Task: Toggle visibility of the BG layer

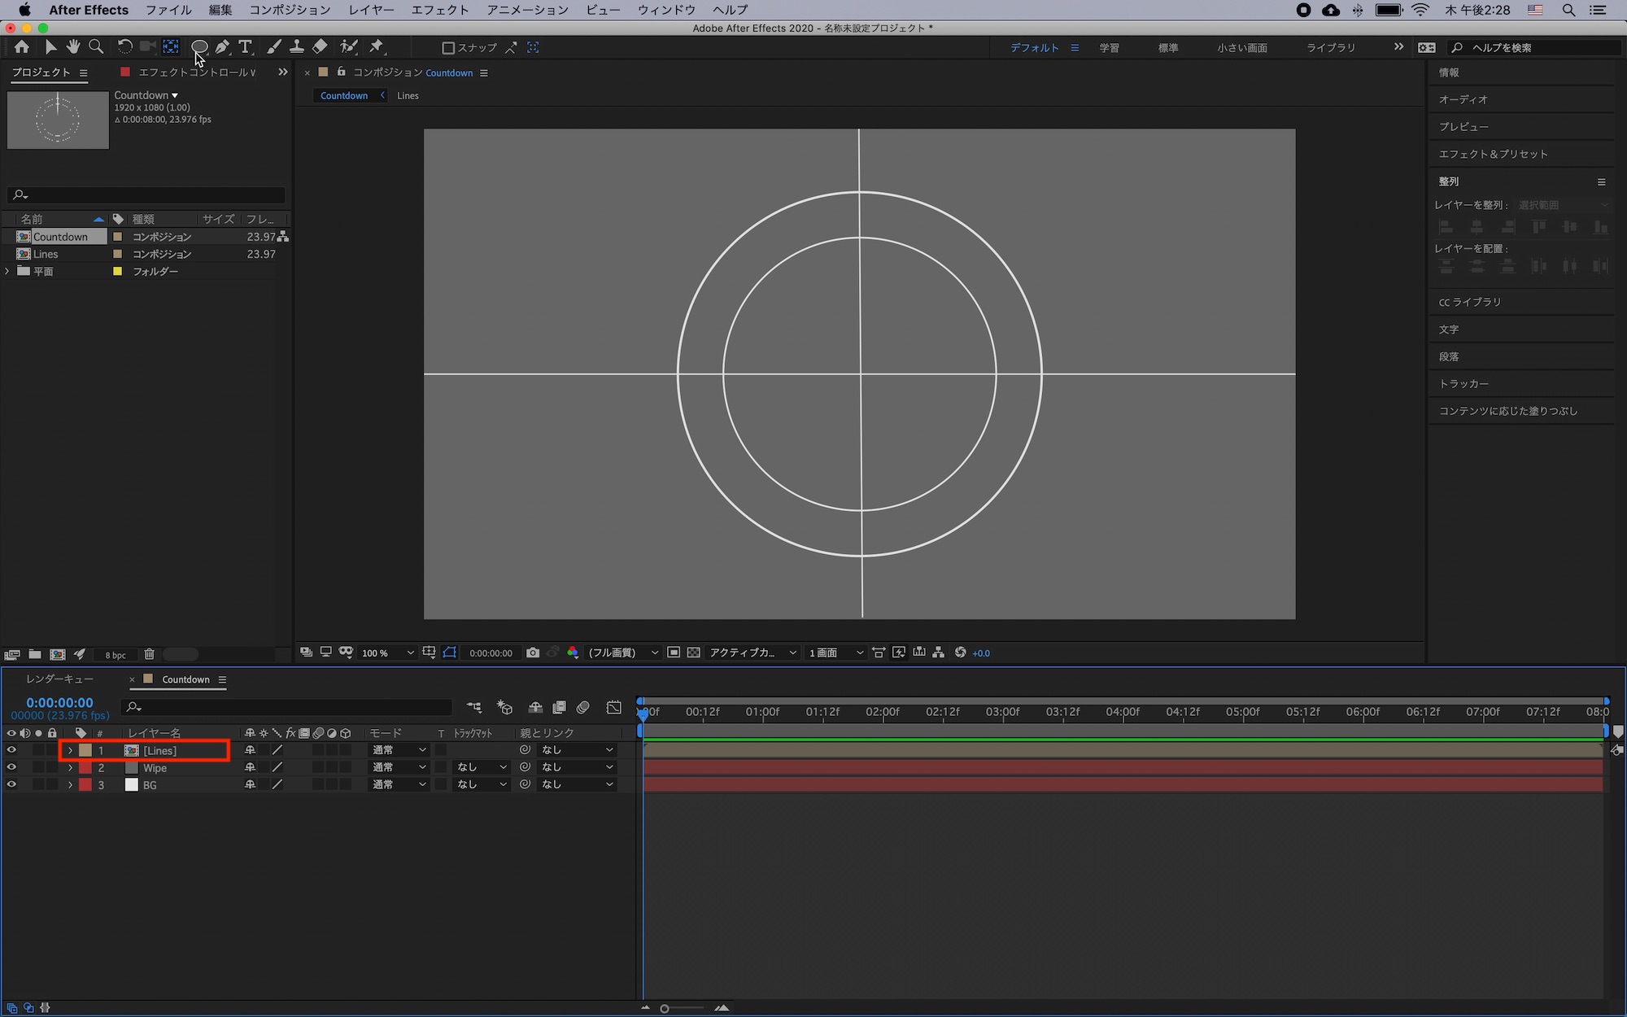Action: [11, 784]
